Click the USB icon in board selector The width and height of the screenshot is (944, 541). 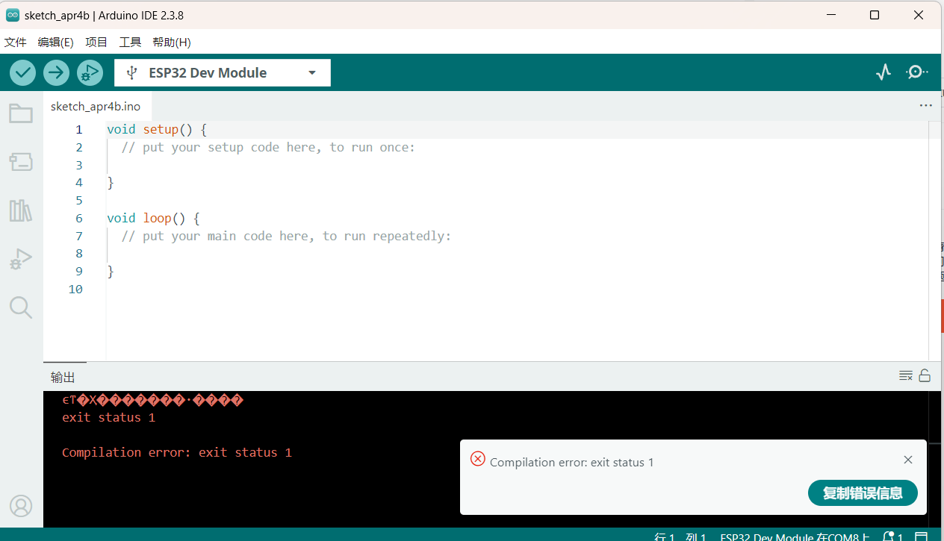132,72
